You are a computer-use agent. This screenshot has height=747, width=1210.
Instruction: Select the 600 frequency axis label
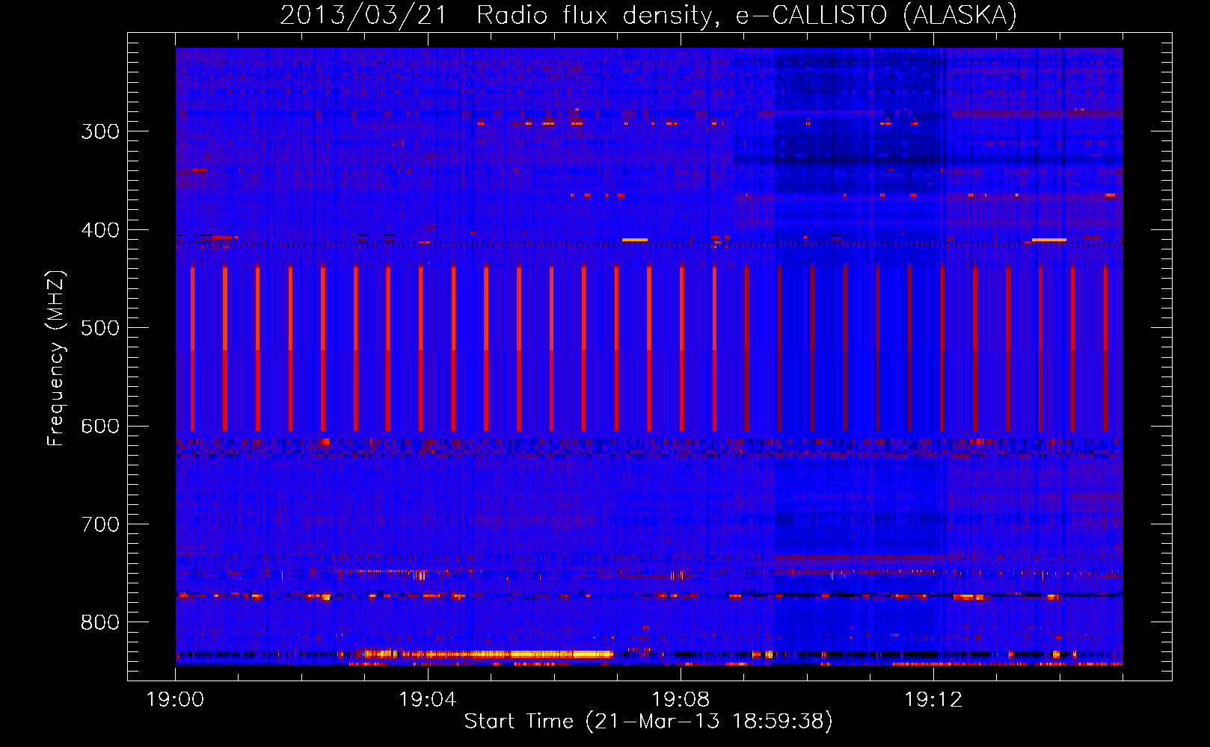pos(100,427)
